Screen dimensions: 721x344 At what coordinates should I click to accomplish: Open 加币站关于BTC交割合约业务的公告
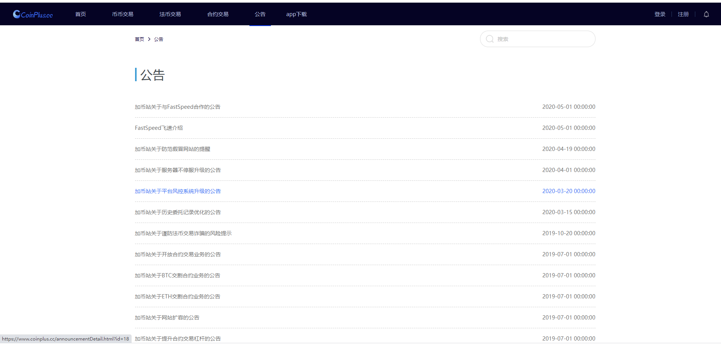[x=178, y=275]
